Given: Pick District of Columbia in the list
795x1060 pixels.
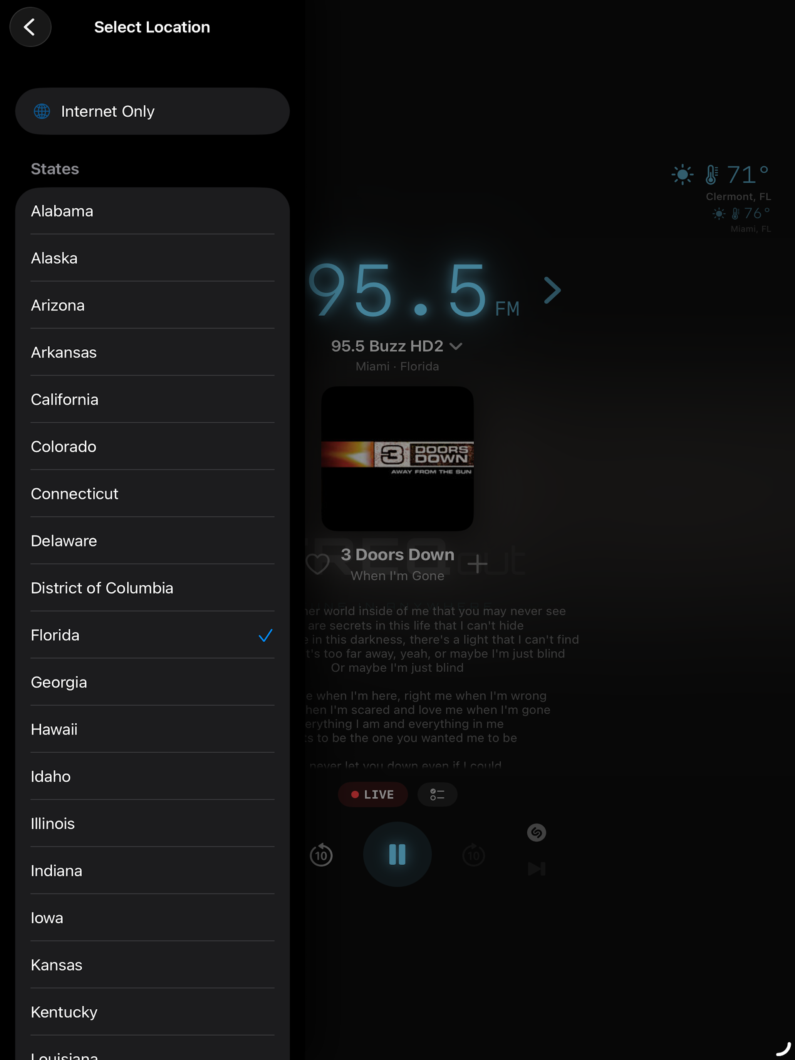Looking at the screenshot, I should click(153, 588).
